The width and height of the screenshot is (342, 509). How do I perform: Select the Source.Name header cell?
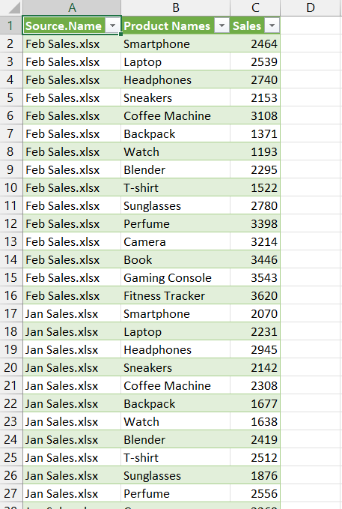[72, 25]
